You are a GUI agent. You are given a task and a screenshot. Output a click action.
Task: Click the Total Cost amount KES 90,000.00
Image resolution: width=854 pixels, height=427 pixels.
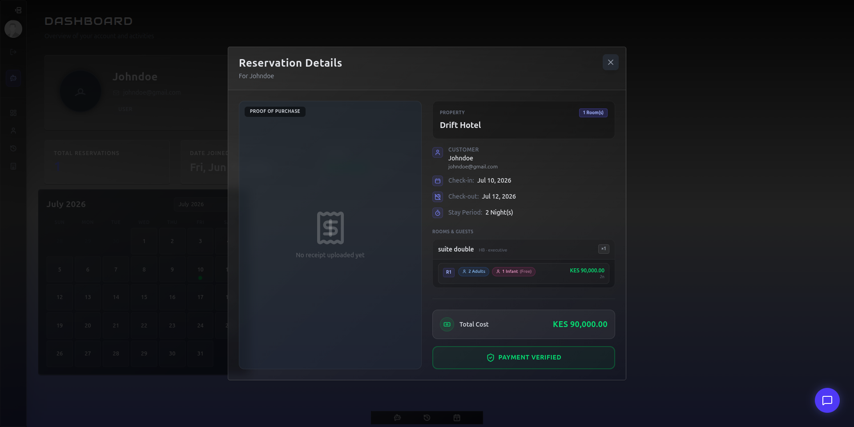tap(580, 324)
